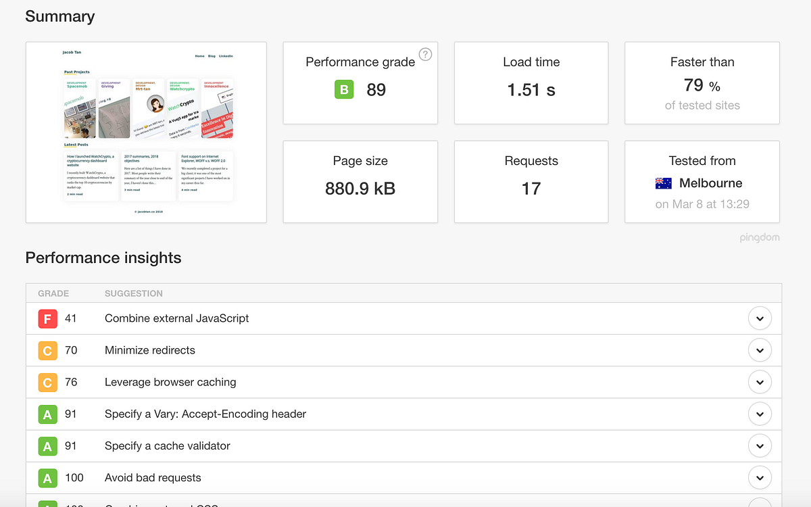Click the red F badge next to Combine external JavaScript
The height and width of the screenshot is (507, 811).
pos(47,318)
